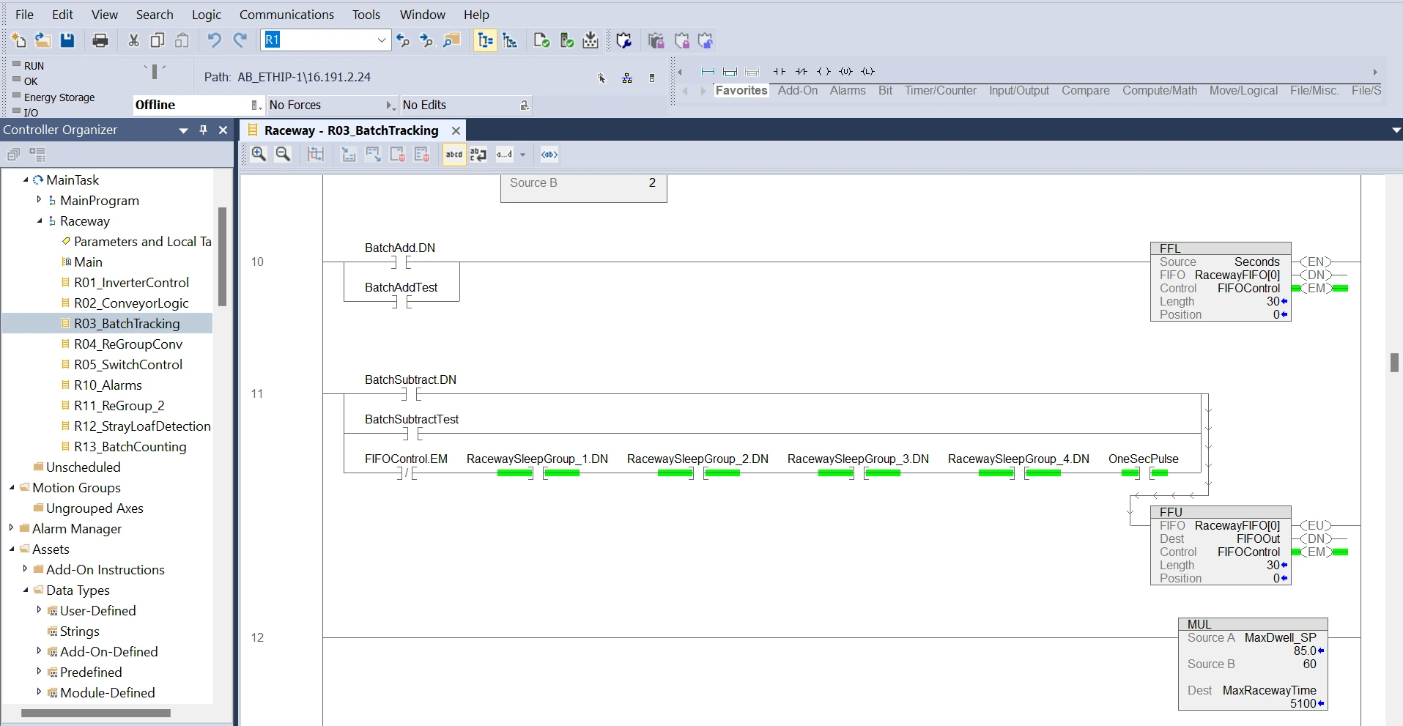Cut with the scissors icon
The height and width of the screenshot is (726, 1403).
pyautogui.click(x=133, y=40)
